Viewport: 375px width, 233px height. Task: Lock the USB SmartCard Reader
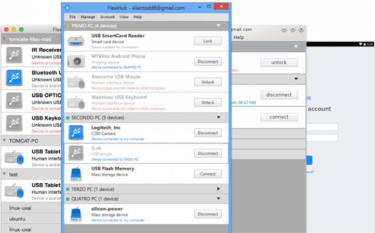(x=208, y=41)
